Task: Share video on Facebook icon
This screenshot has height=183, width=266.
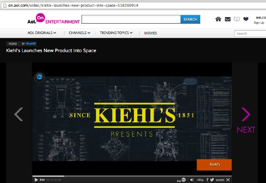Action: click(x=207, y=180)
